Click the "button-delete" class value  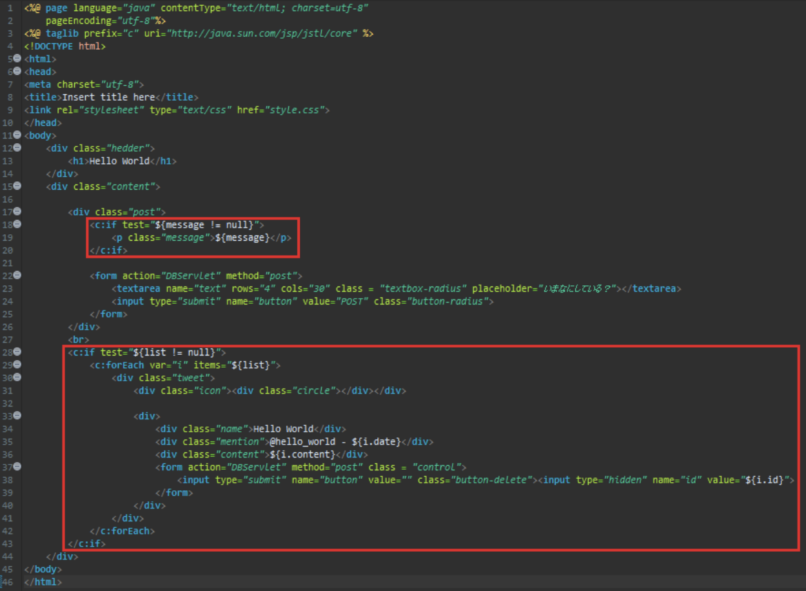[x=491, y=480]
